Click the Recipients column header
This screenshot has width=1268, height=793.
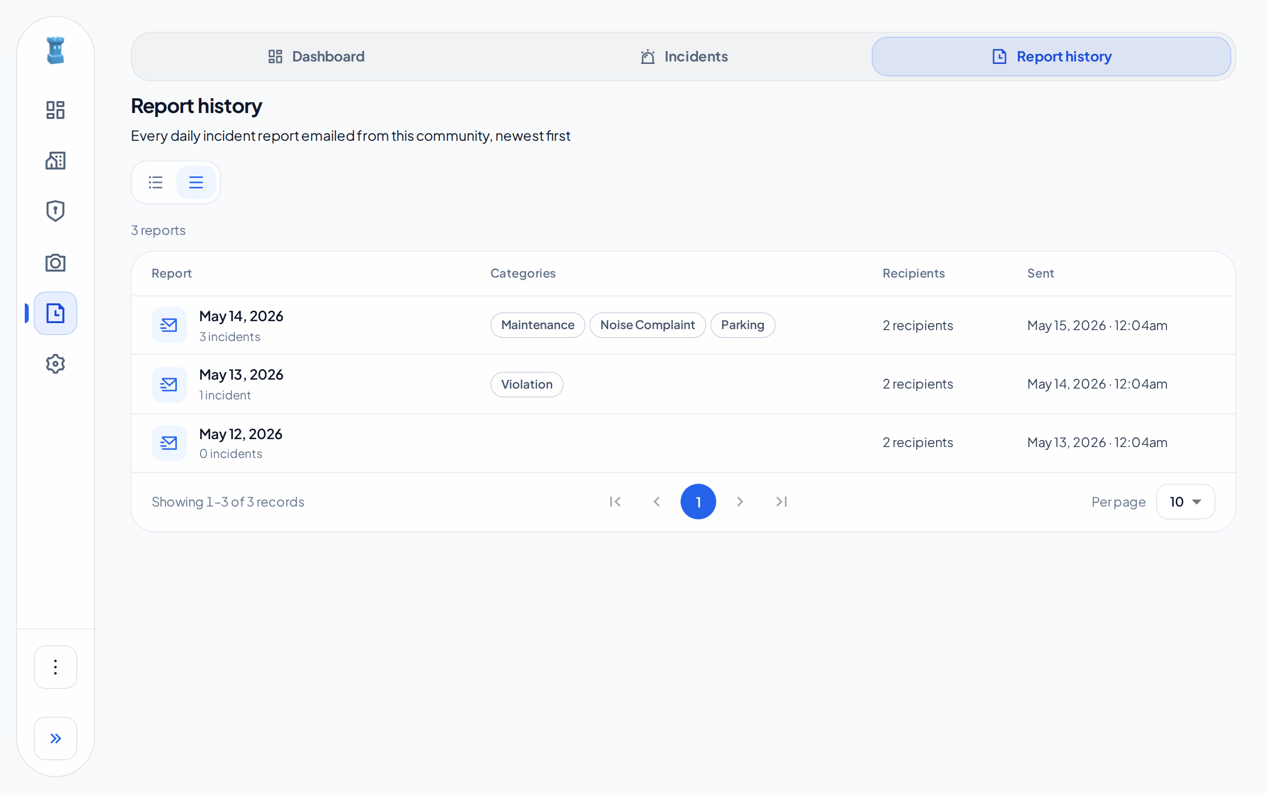[x=913, y=273]
